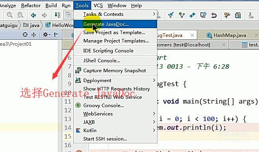This screenshot has width=259, height=152.
Task: Click the green VCS commit branch icon
Action: 182,15
